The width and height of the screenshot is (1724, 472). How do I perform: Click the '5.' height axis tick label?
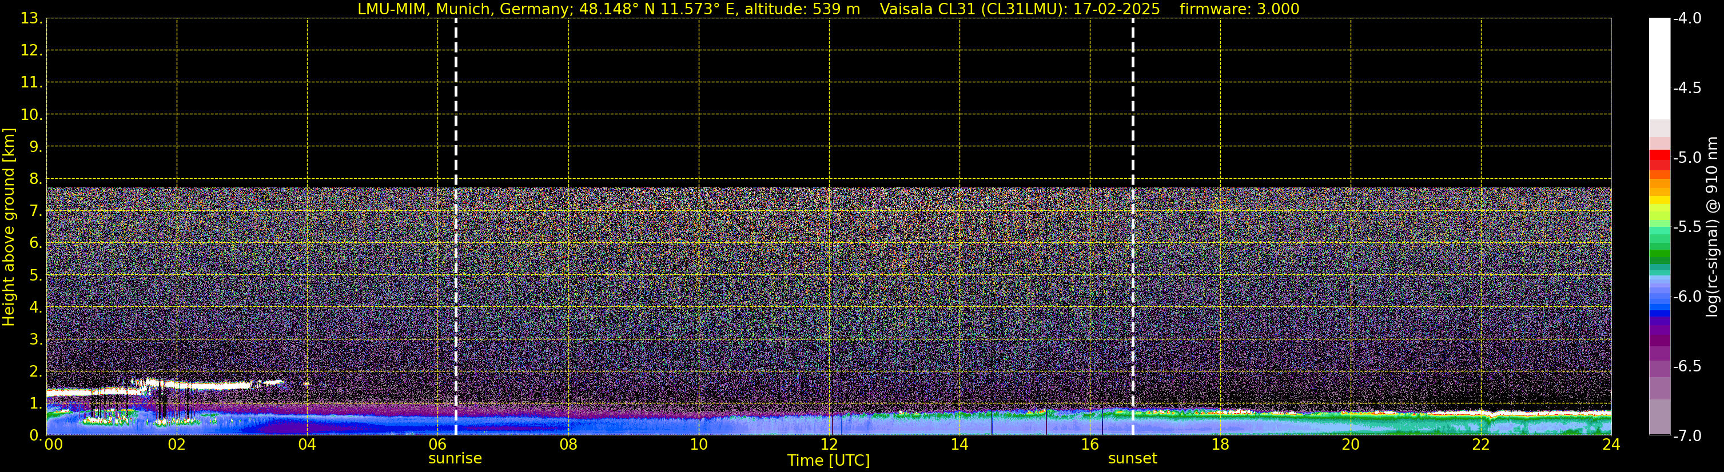click(35, 275)
